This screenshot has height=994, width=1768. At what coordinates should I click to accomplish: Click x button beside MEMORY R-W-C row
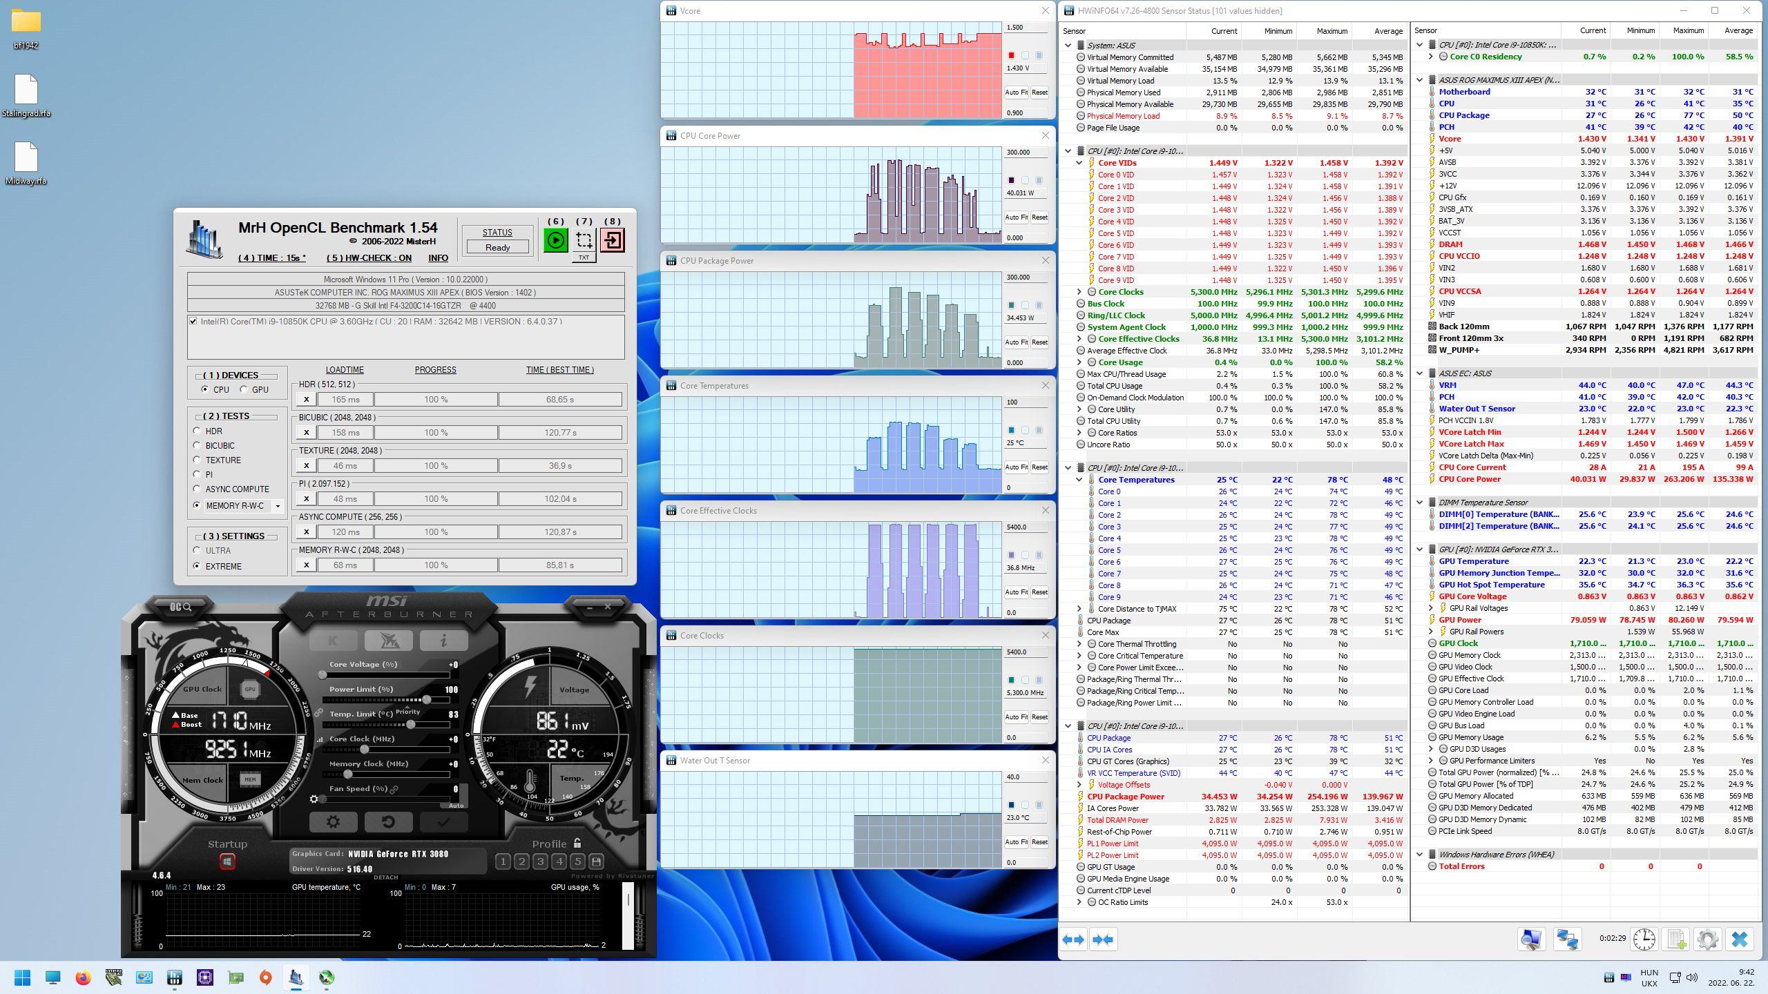coord(306,565)
